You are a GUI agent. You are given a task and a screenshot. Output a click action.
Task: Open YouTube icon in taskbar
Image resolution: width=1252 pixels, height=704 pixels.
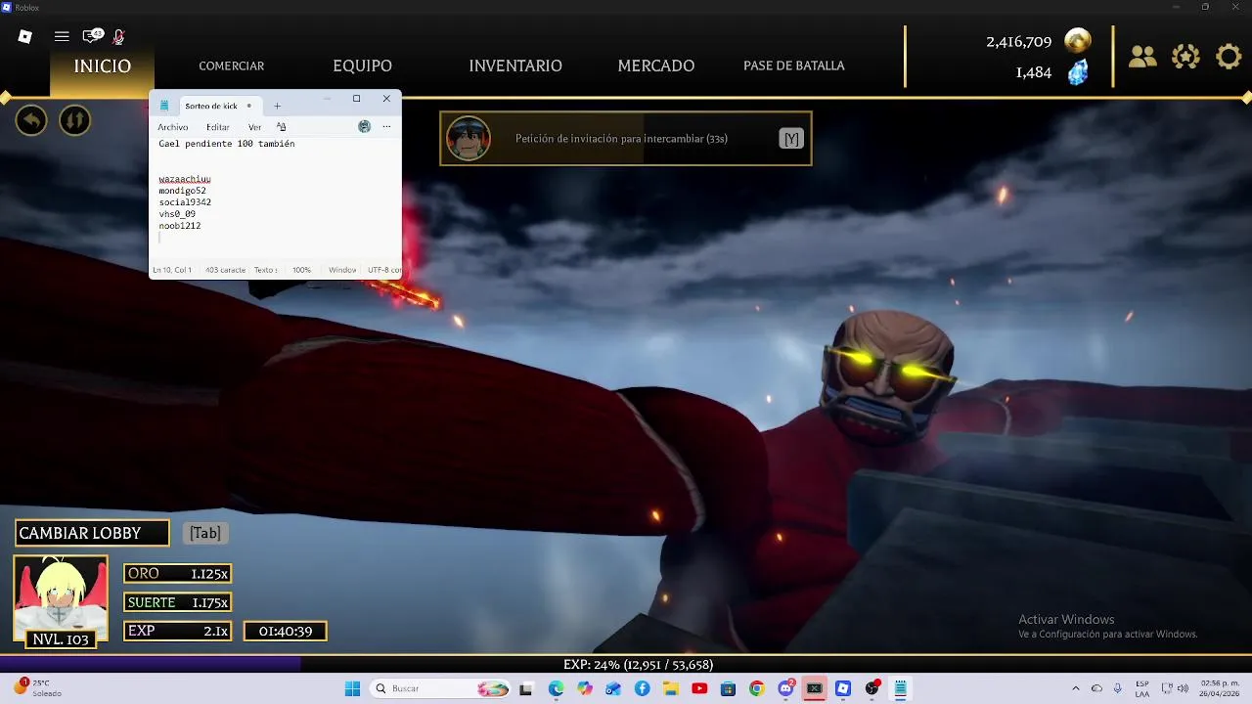coord(699,688)
